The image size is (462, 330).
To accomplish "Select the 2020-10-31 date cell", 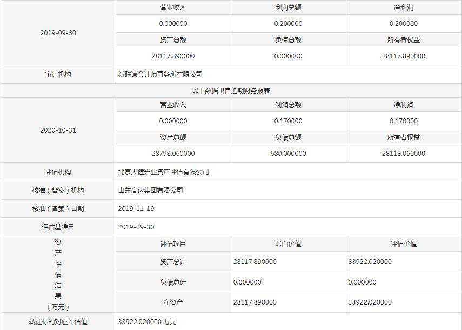I will point(58,130).
